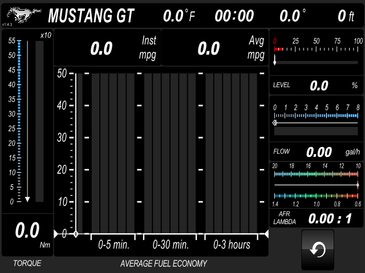Click the right triangle marker on chart baseline

pyautogui.click(x=266, y=234)
